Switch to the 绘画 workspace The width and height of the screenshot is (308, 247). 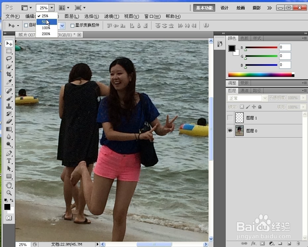(240, 8)
